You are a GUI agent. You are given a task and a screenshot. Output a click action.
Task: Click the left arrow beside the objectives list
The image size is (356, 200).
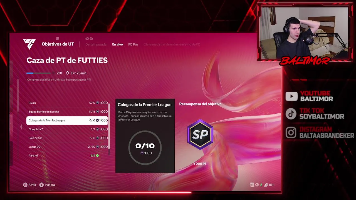pos(21,127)
